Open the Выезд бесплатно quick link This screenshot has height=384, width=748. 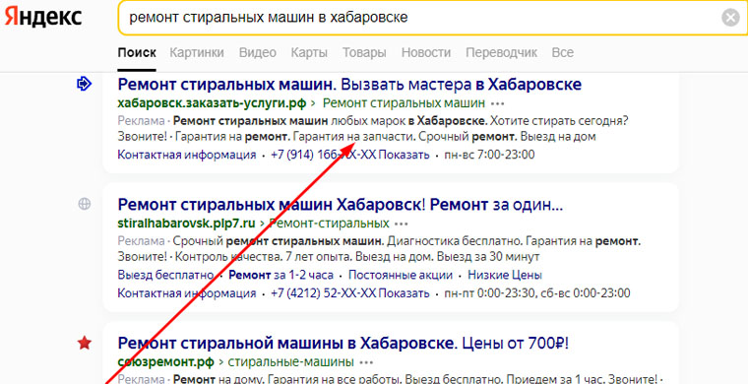point(165,276)
